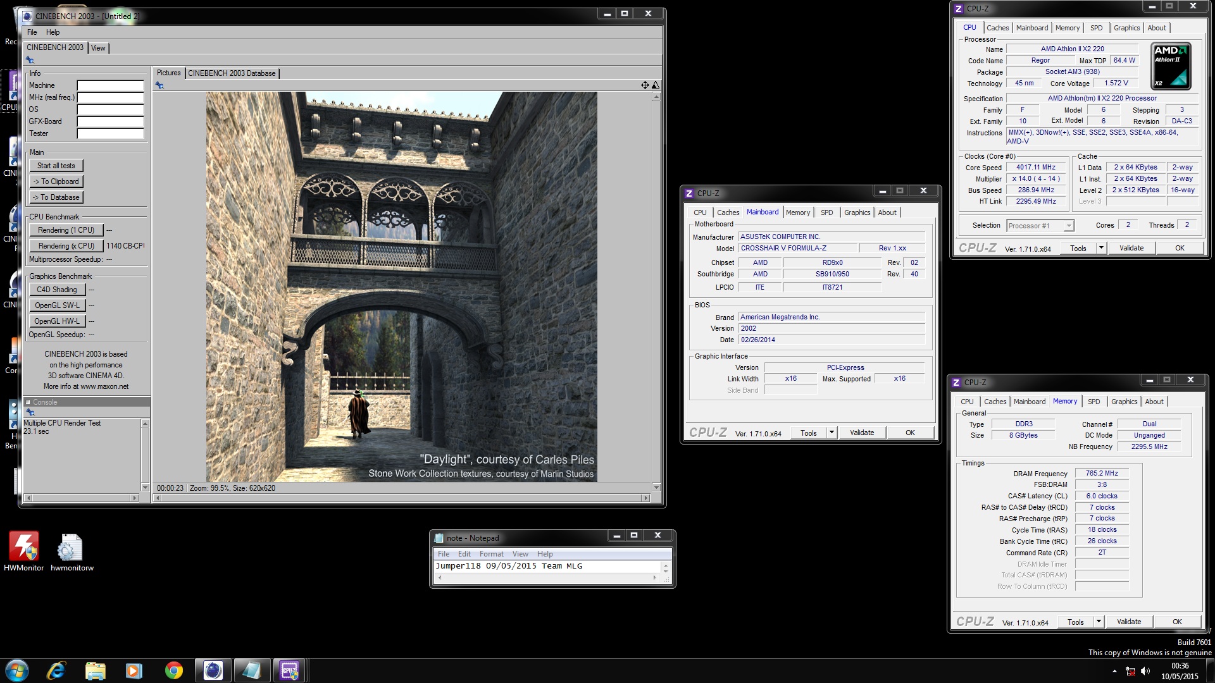Expand Tools dropdown arrow in Memory CPU-Z window
Image resolution: width=1215 pixels, height=683 pixels.
[1099, 622]
